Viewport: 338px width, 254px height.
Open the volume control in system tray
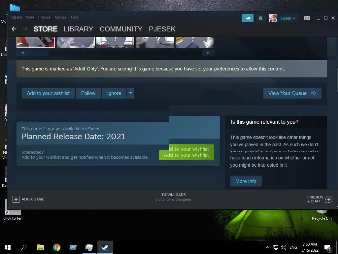(284, 247)
